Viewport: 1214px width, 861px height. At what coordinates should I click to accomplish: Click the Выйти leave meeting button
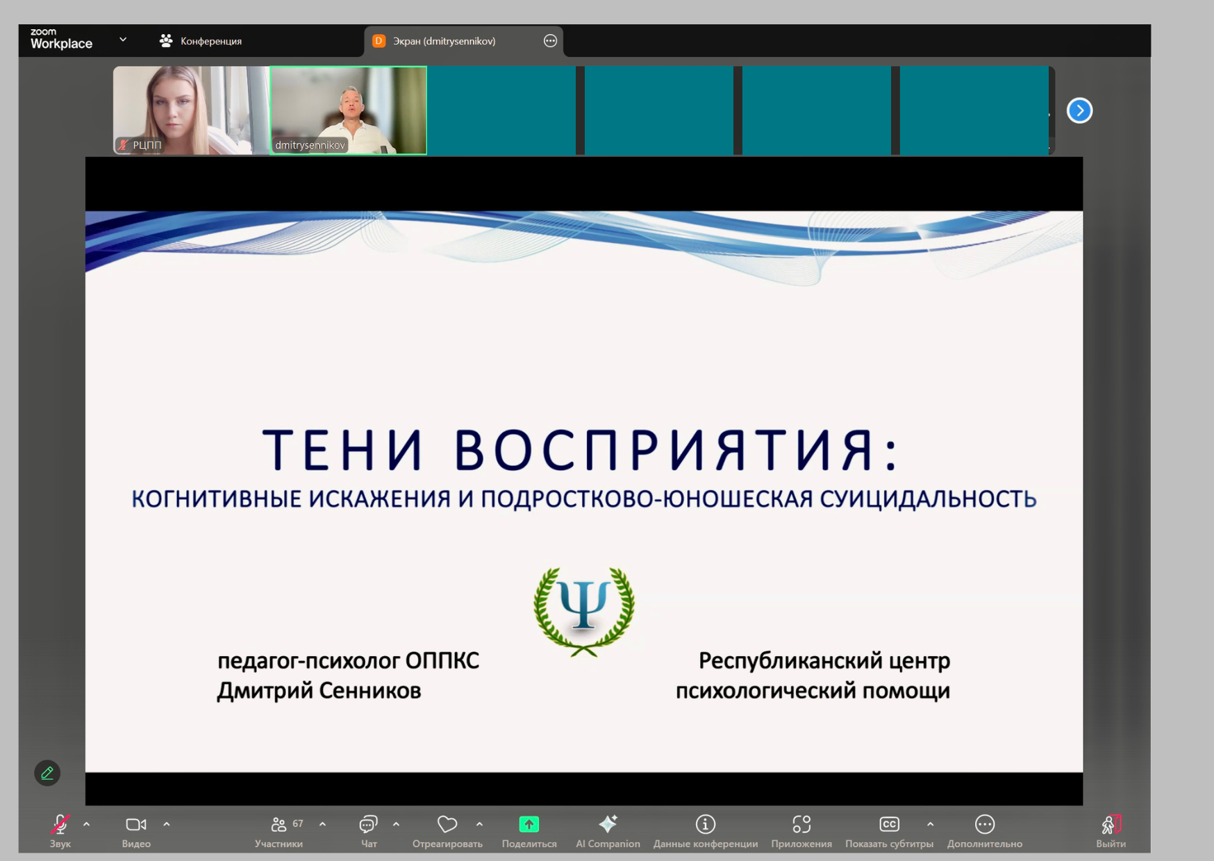point(1111,830)
